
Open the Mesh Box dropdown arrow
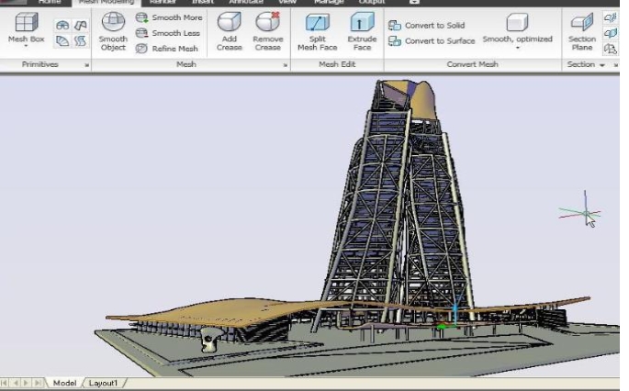26,46
